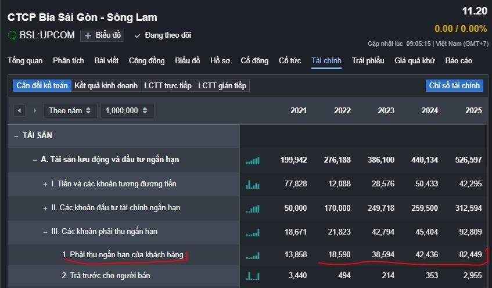This screenshot has width=492, height=288.
Task: Select the Cân đối kế toán report view
Action: click(42, 85)
